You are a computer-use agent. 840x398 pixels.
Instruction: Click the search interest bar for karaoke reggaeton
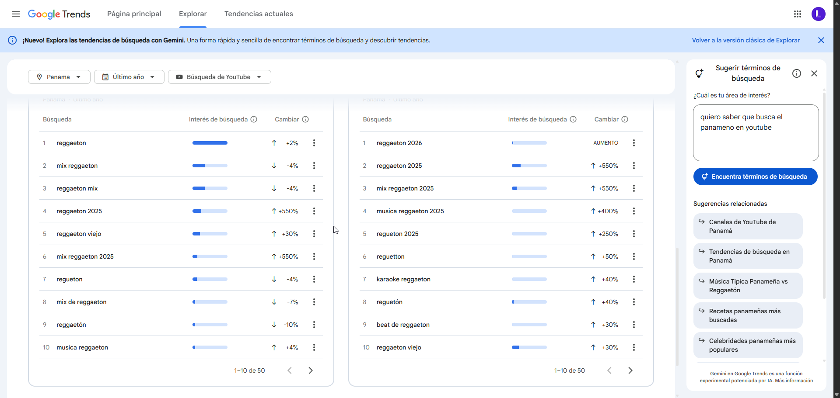tap(529, 279)
